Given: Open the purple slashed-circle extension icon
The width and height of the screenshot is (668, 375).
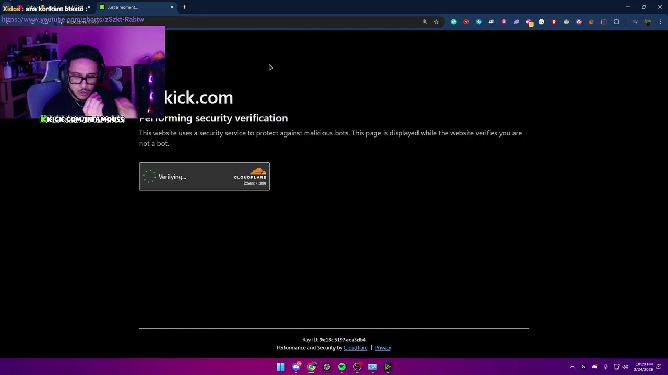Looking at the screenshot, I should pos(579,22).
